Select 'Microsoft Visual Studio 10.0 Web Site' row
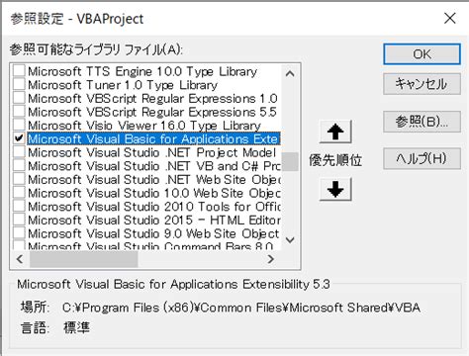469x356 pixels. click(x=154, y=193)
